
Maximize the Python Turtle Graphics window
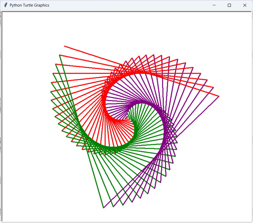tap(229, 5)
